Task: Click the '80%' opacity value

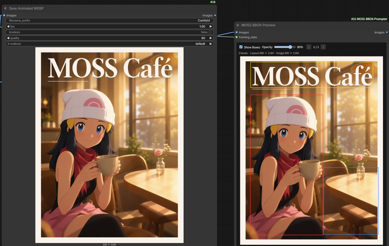Action: [x=300, y=47]
